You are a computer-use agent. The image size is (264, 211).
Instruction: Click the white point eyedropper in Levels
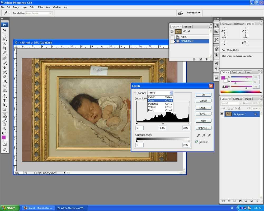[x=209, y=135]
